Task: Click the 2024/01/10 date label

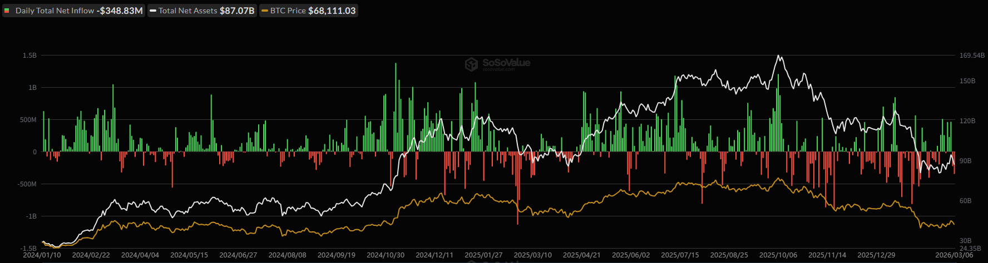Action: pos(42,255)
